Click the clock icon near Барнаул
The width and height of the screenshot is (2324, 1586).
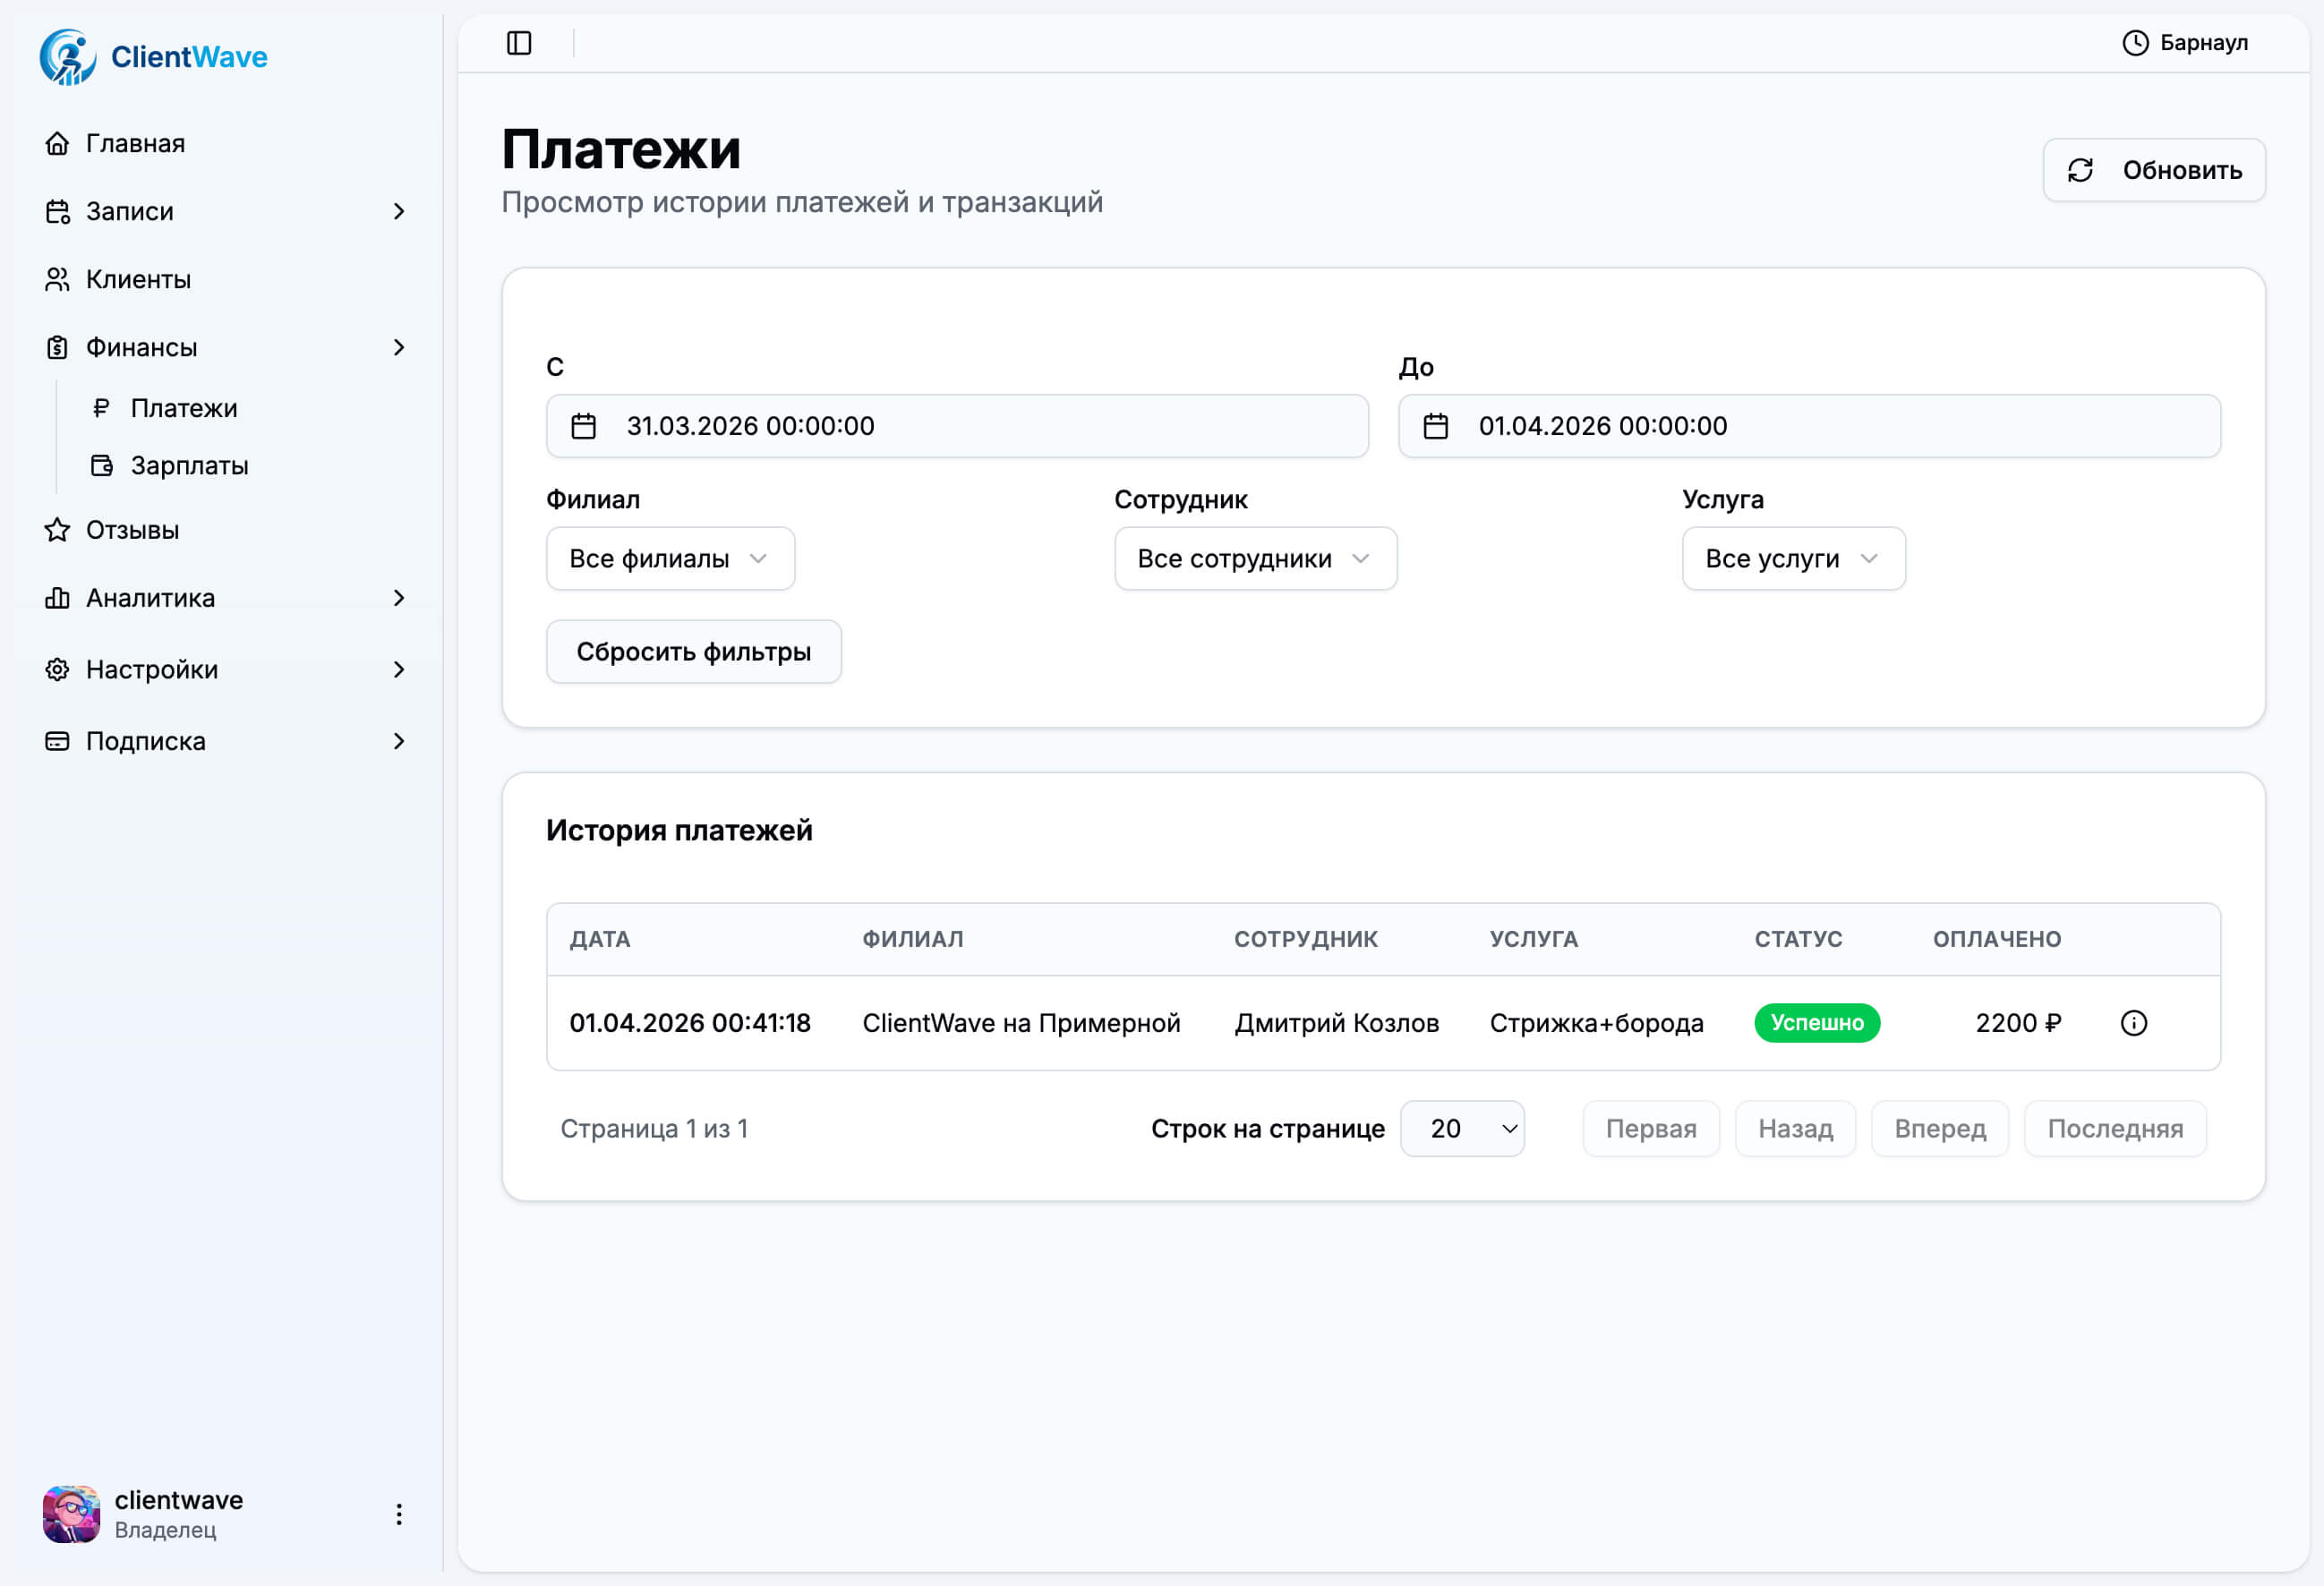click(x=2135, y=43)
